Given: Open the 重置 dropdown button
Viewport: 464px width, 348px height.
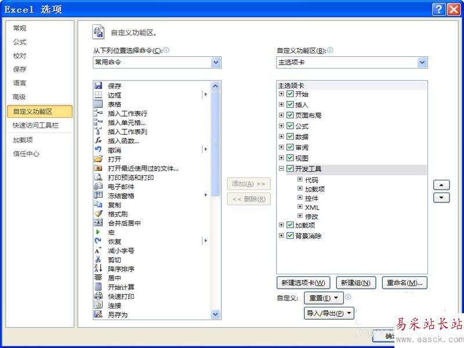Looking at the screenshot, I should (324, 298).
